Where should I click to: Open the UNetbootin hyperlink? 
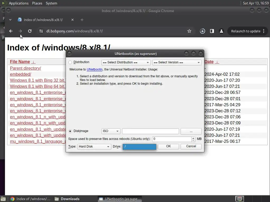[95, 69]
